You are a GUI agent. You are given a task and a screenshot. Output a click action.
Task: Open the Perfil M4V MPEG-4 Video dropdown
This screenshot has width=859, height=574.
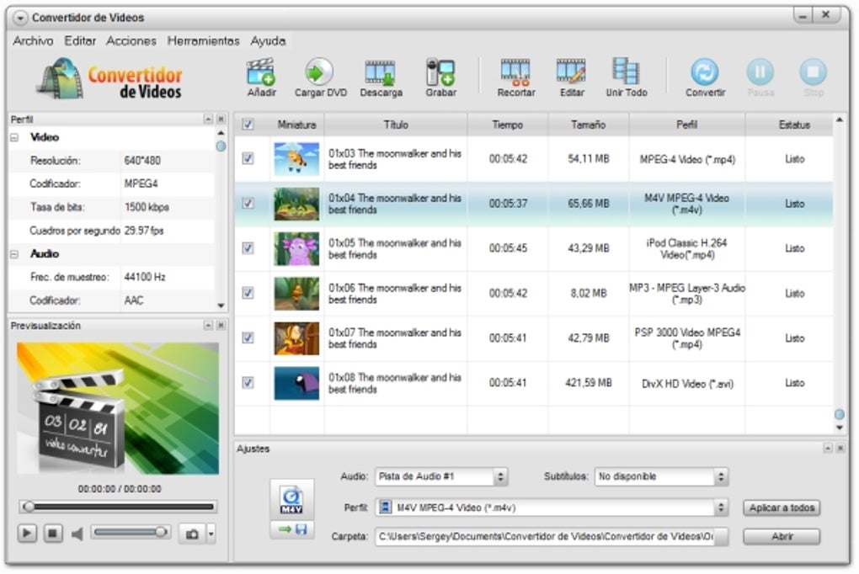tap(551, 508)
